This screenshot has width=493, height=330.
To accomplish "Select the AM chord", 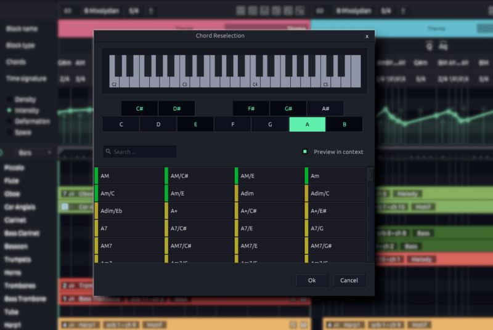I will click(129, 176).
